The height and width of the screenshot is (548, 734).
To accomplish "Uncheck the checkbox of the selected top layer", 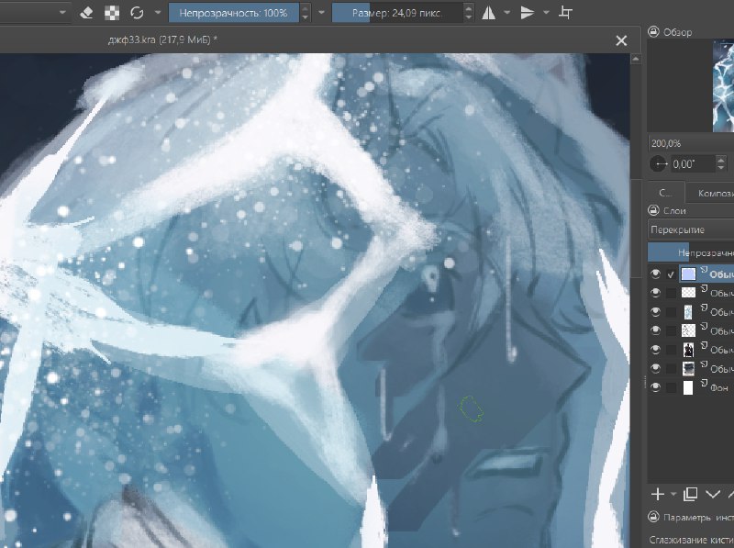I will pyautogui.click(x=671, y=274).
